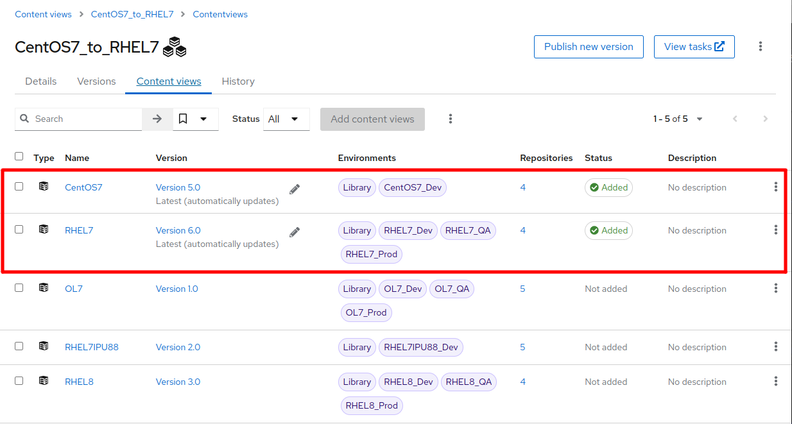
Task: Click Repositories column header
Action: click(546, 158)
